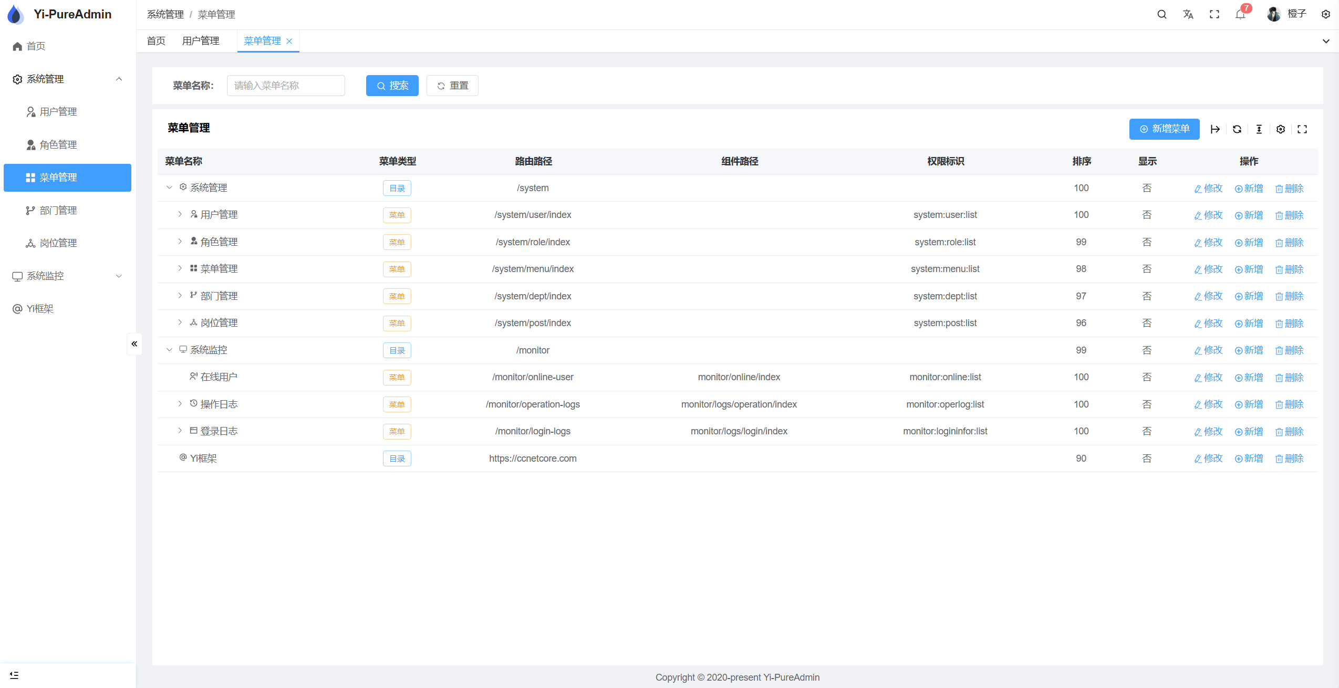Viewport: 1339px width, 688px height.
Task: Toggle table fullscreen in the toolbar
Action: [1302, 129]
